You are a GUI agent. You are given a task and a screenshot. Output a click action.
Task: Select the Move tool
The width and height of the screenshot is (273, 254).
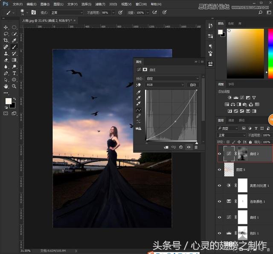tap(6, 27)
